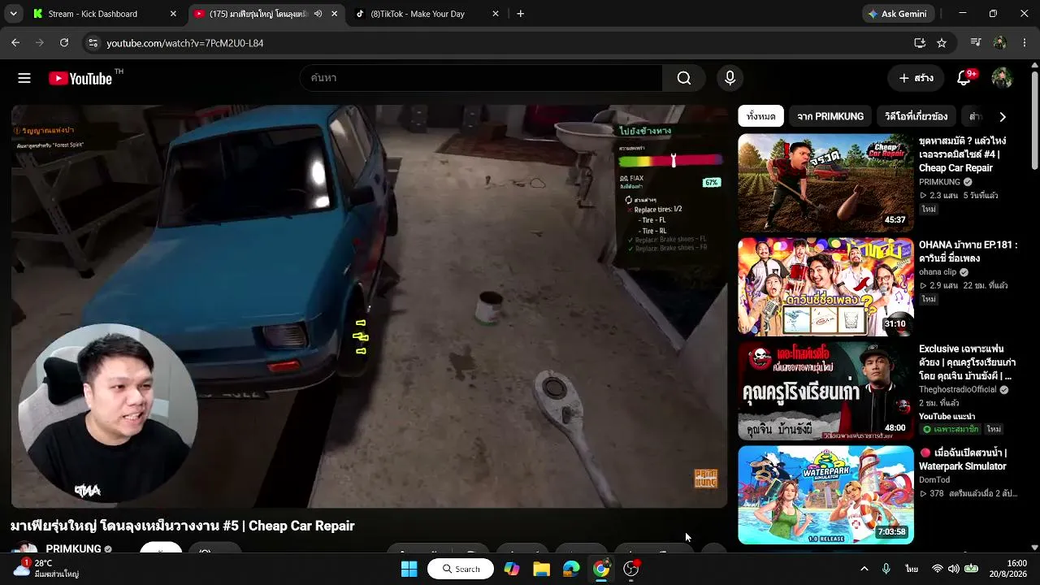The image size is (1040, 585).
Task: Open the คุณครูโรงเรียนเก่า video title
Action: click(968, 362)
